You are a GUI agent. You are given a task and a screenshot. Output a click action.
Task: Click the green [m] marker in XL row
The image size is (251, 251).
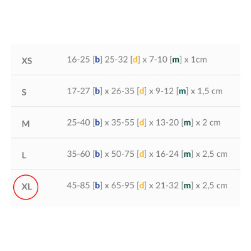click(187, 186)
